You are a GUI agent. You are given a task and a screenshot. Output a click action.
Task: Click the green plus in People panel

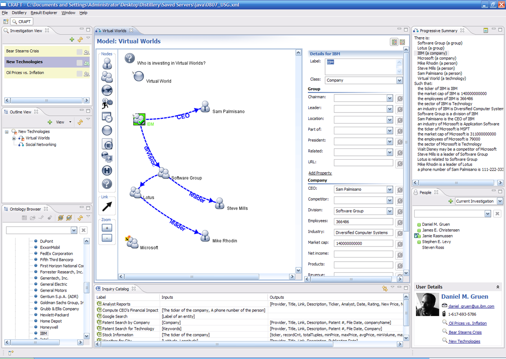click(451, 201)
